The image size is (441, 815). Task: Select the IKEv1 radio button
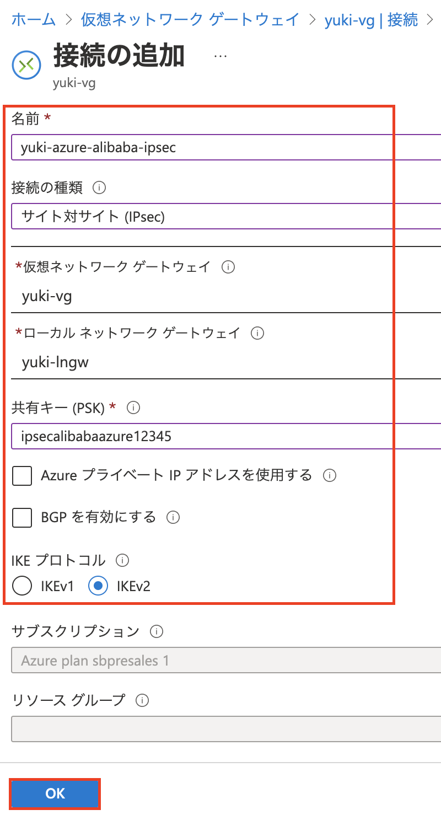point(22,587)
